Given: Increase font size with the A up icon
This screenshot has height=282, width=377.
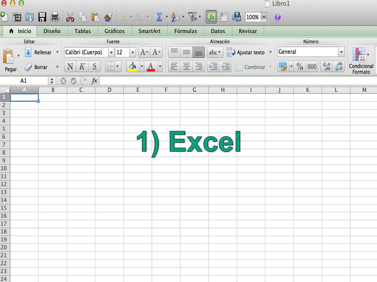Looking at the screenshot, I should (145, 52).
